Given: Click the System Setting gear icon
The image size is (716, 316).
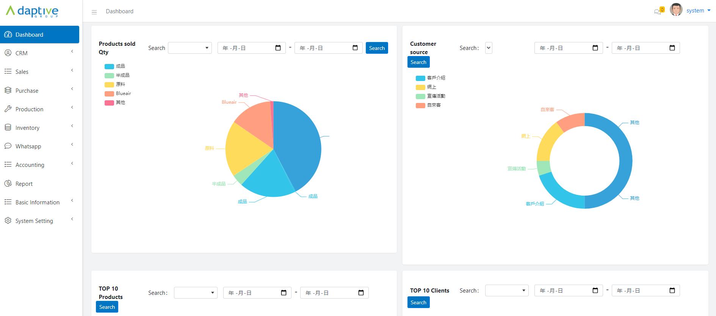Looking at the screenshot, I should tap(8, 221).
